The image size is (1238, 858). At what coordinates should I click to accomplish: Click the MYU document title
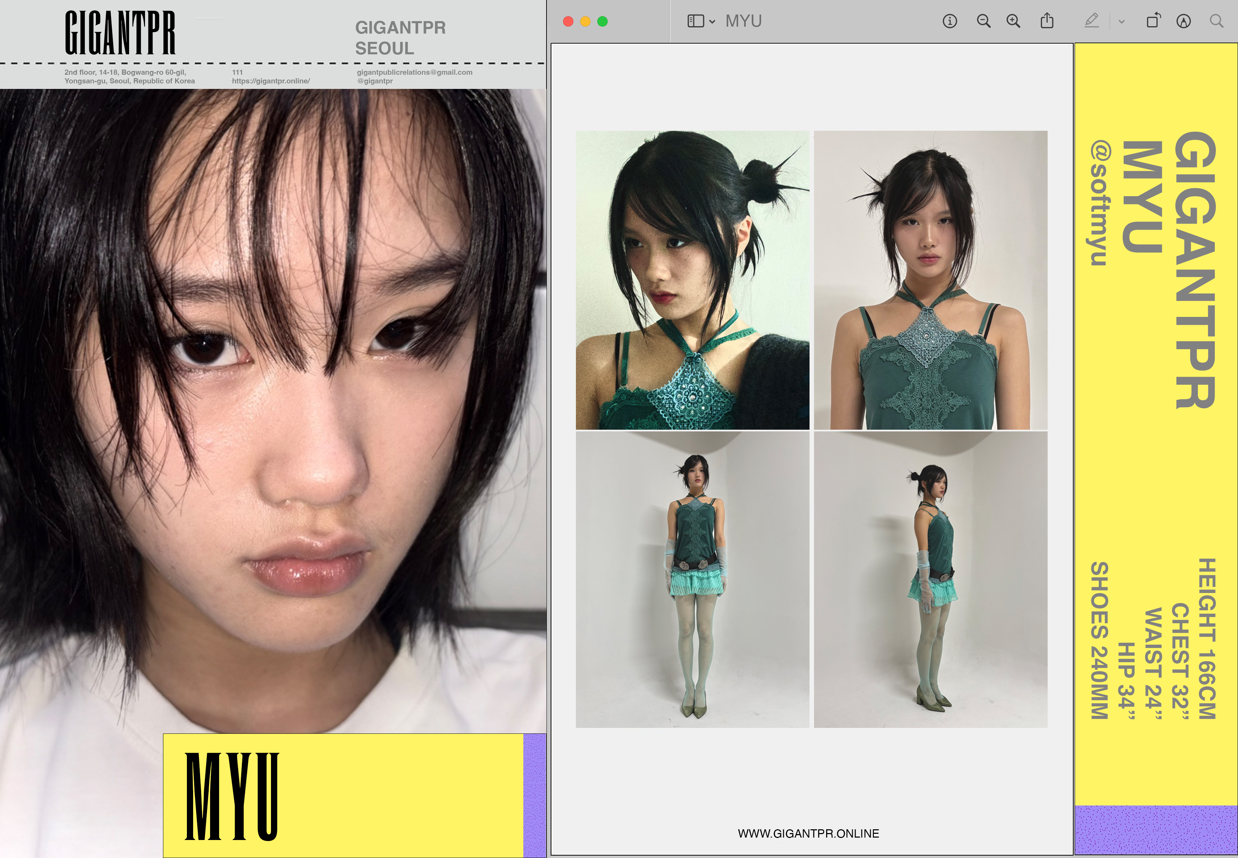click(x=743, y=21)
